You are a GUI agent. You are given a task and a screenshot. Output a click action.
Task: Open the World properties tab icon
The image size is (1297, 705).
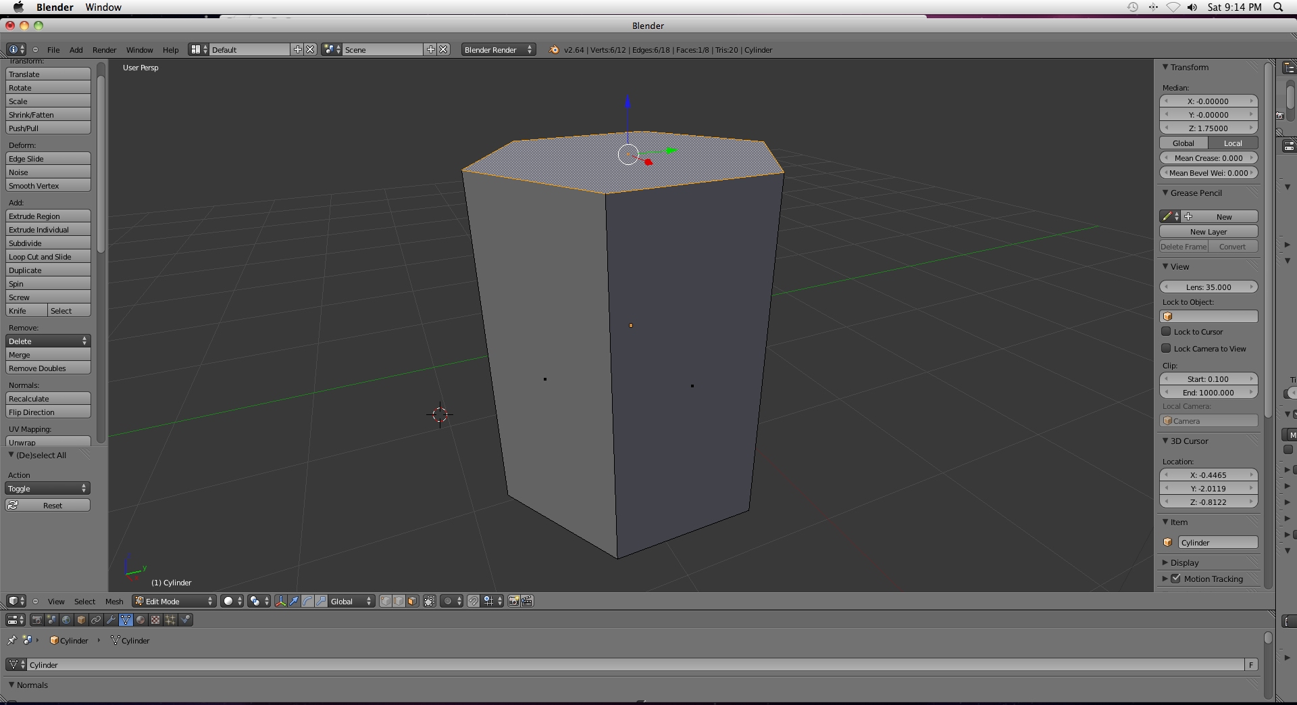click(66, 620)
